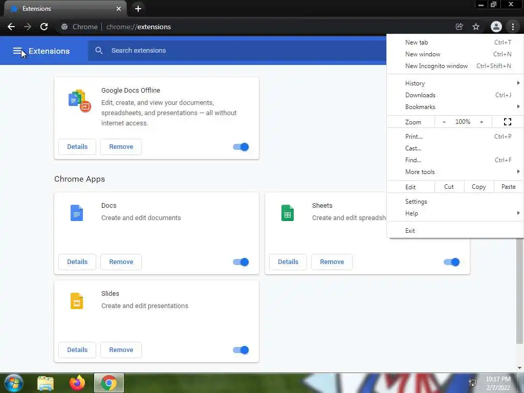The image size is (524, 393).
Task: Disable Google Docs Offline toggle
Action: point(241,147)
